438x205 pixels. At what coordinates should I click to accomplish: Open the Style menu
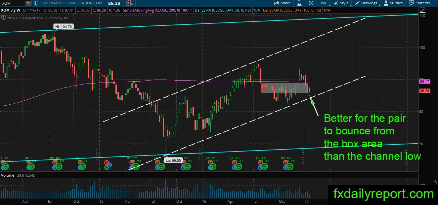(341, 3)
